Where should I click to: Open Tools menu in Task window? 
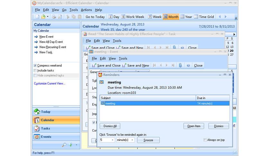[117, 41]
